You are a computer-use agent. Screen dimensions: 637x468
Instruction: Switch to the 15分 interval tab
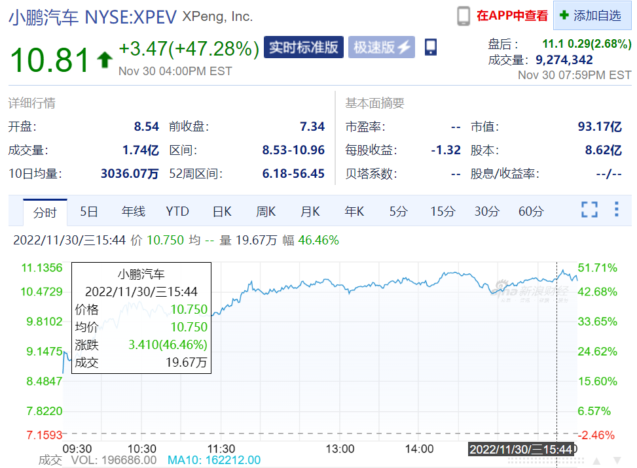tap(443, 211)
